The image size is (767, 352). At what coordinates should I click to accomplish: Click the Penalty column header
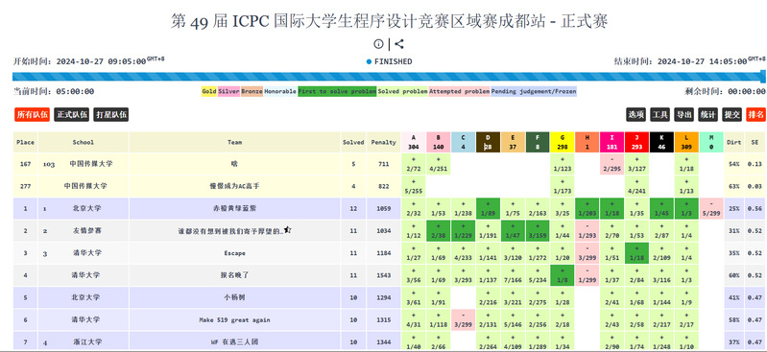[384, 142]
